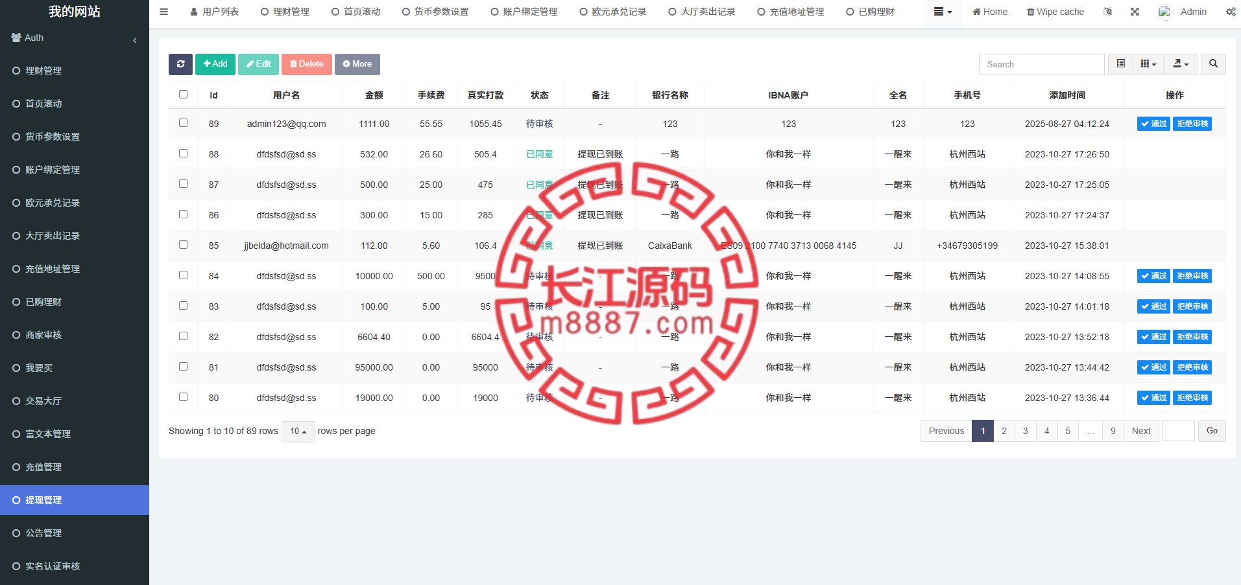Open 首页滚动 in the sidebar
This screenshot has height=585, width=1241.
coord(75,104)
